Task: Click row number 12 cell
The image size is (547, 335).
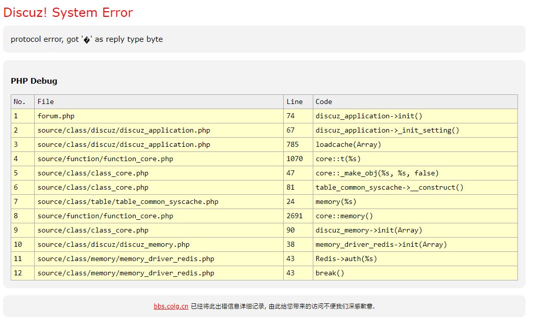Action: [22, 273]
